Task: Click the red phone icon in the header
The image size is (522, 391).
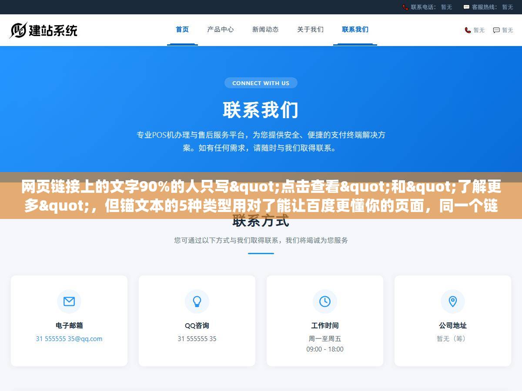Action: click(x=468, y=30)
